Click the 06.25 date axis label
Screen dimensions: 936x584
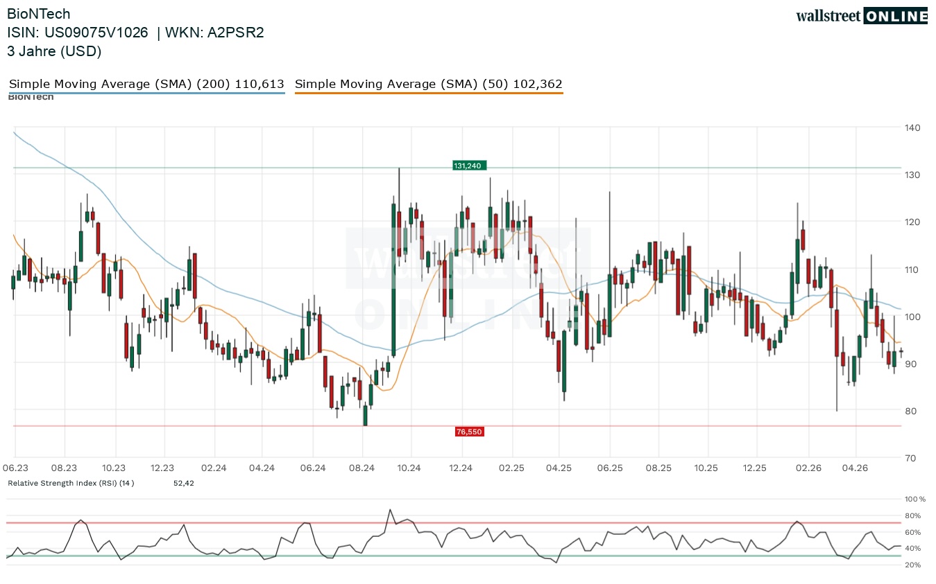point(609,468)
